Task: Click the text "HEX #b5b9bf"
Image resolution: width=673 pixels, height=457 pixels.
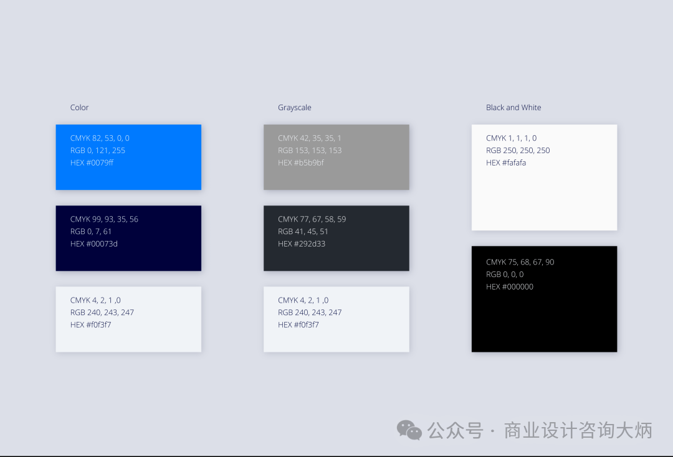Action: pyautogui.click(x=301, y=163)
